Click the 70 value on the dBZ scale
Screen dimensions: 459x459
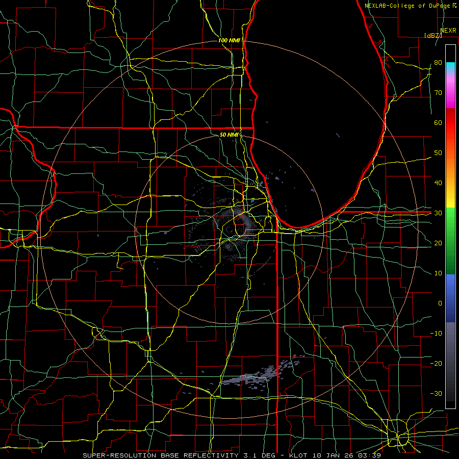coord(438,92)
